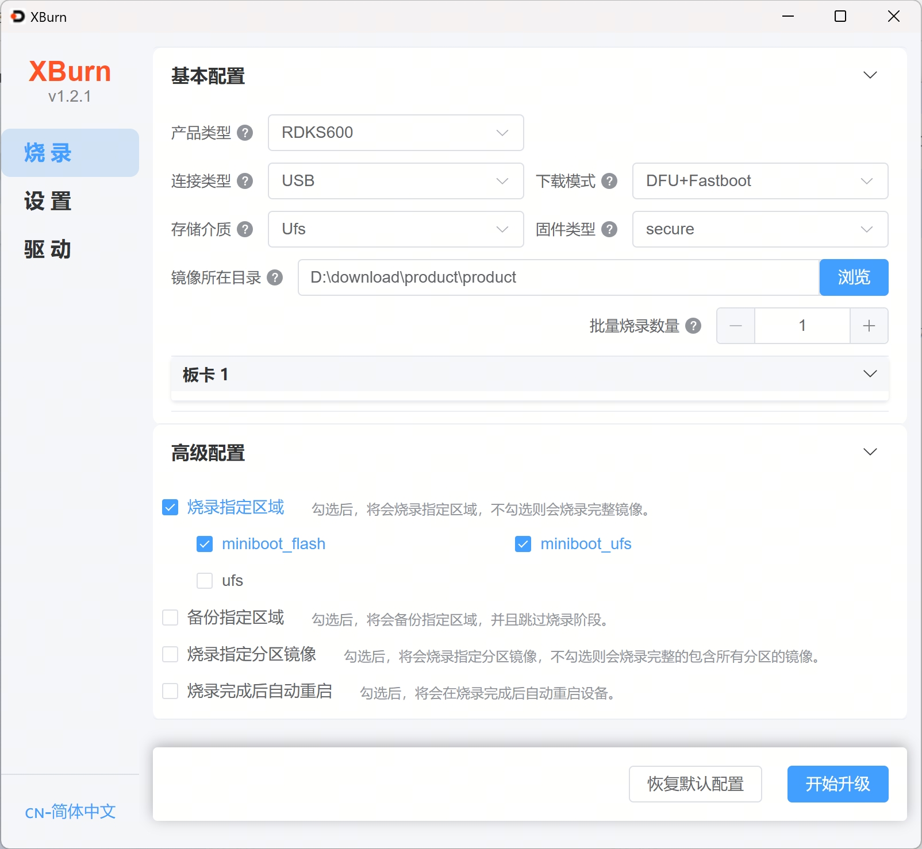
Task: Open the 固件类型 dropdown showing secure
Action: point(760,229)
